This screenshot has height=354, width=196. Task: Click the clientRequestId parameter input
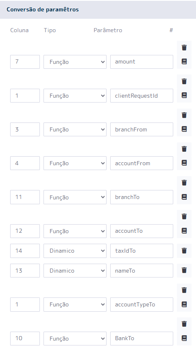pos(142,96)
